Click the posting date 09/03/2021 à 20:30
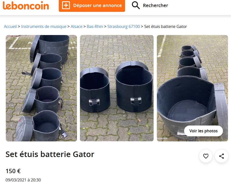This screenshot has height=185, width=231. [x=23, y=180]
